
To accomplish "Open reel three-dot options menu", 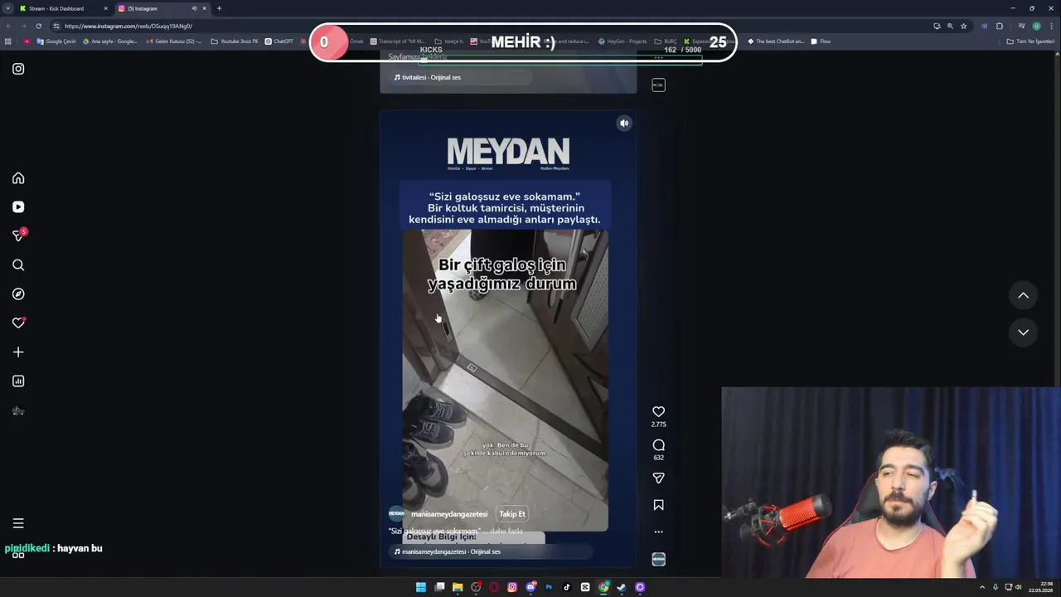I will tap(658, 532).
